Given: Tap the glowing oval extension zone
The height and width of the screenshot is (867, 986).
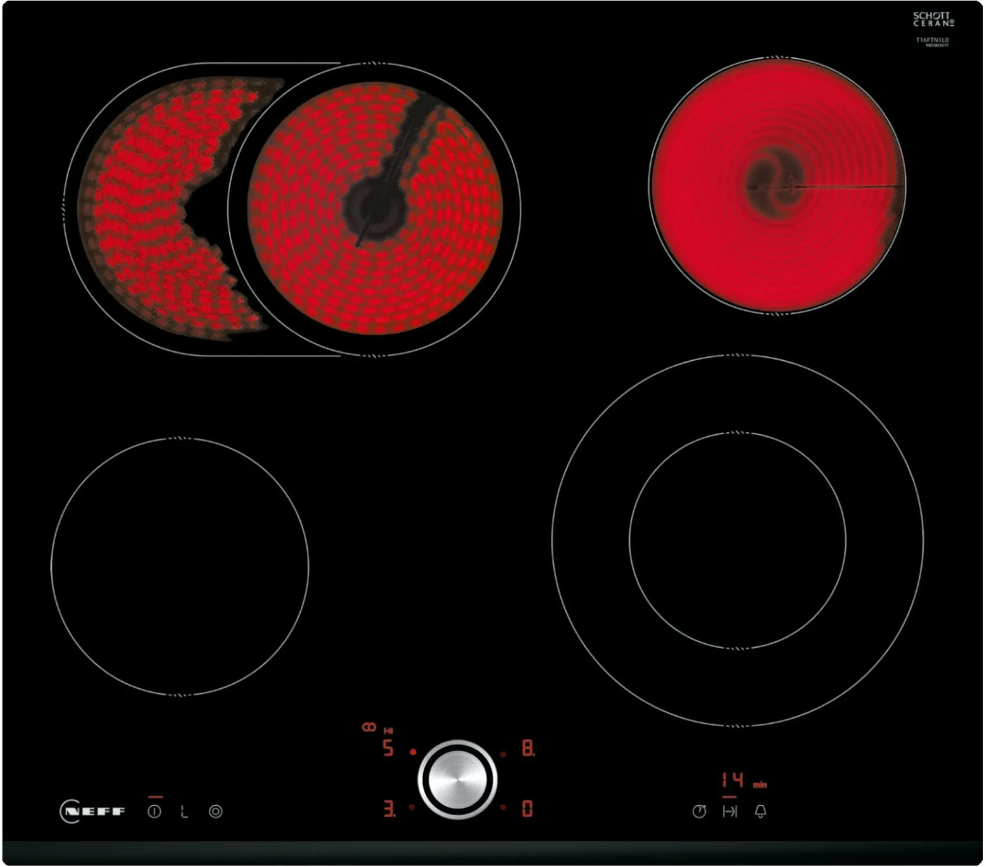Looking at the screenshot, I should click(145, 208).
